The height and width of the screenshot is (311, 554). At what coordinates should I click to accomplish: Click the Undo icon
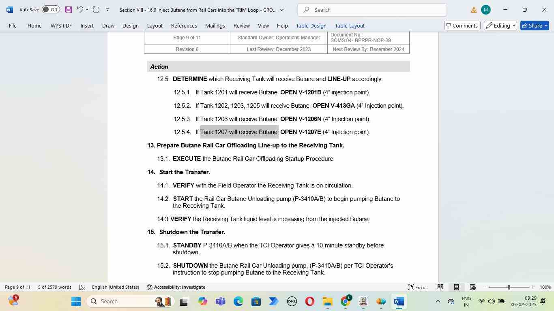pyautogui.click(x=80, y=10)
